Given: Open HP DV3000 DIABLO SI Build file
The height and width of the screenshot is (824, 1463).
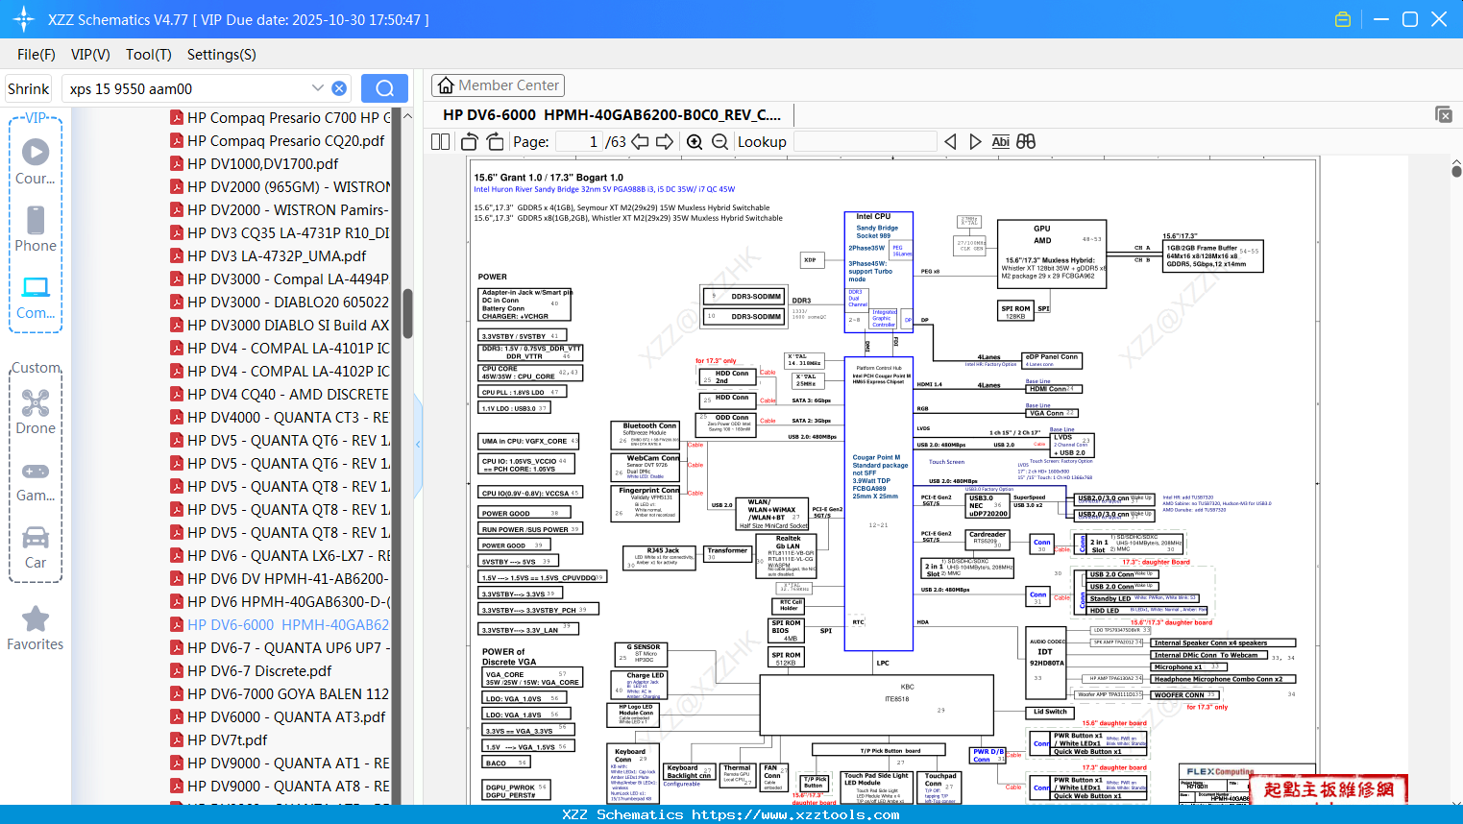Looking at the screenshot, I should coord(280,326).
